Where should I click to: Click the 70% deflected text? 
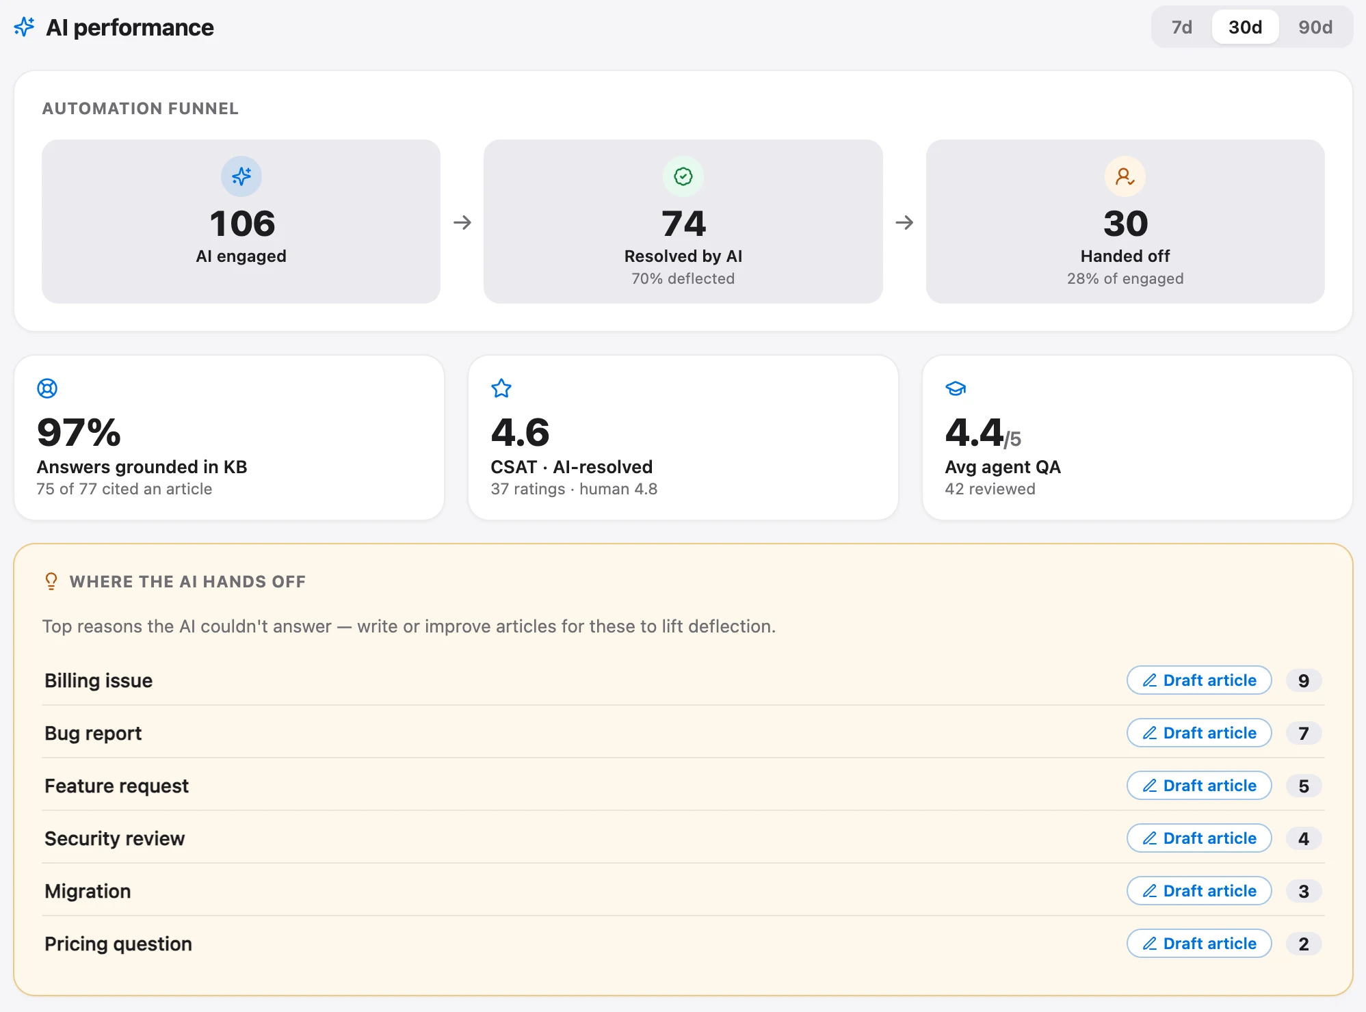[x=683, y=278]
